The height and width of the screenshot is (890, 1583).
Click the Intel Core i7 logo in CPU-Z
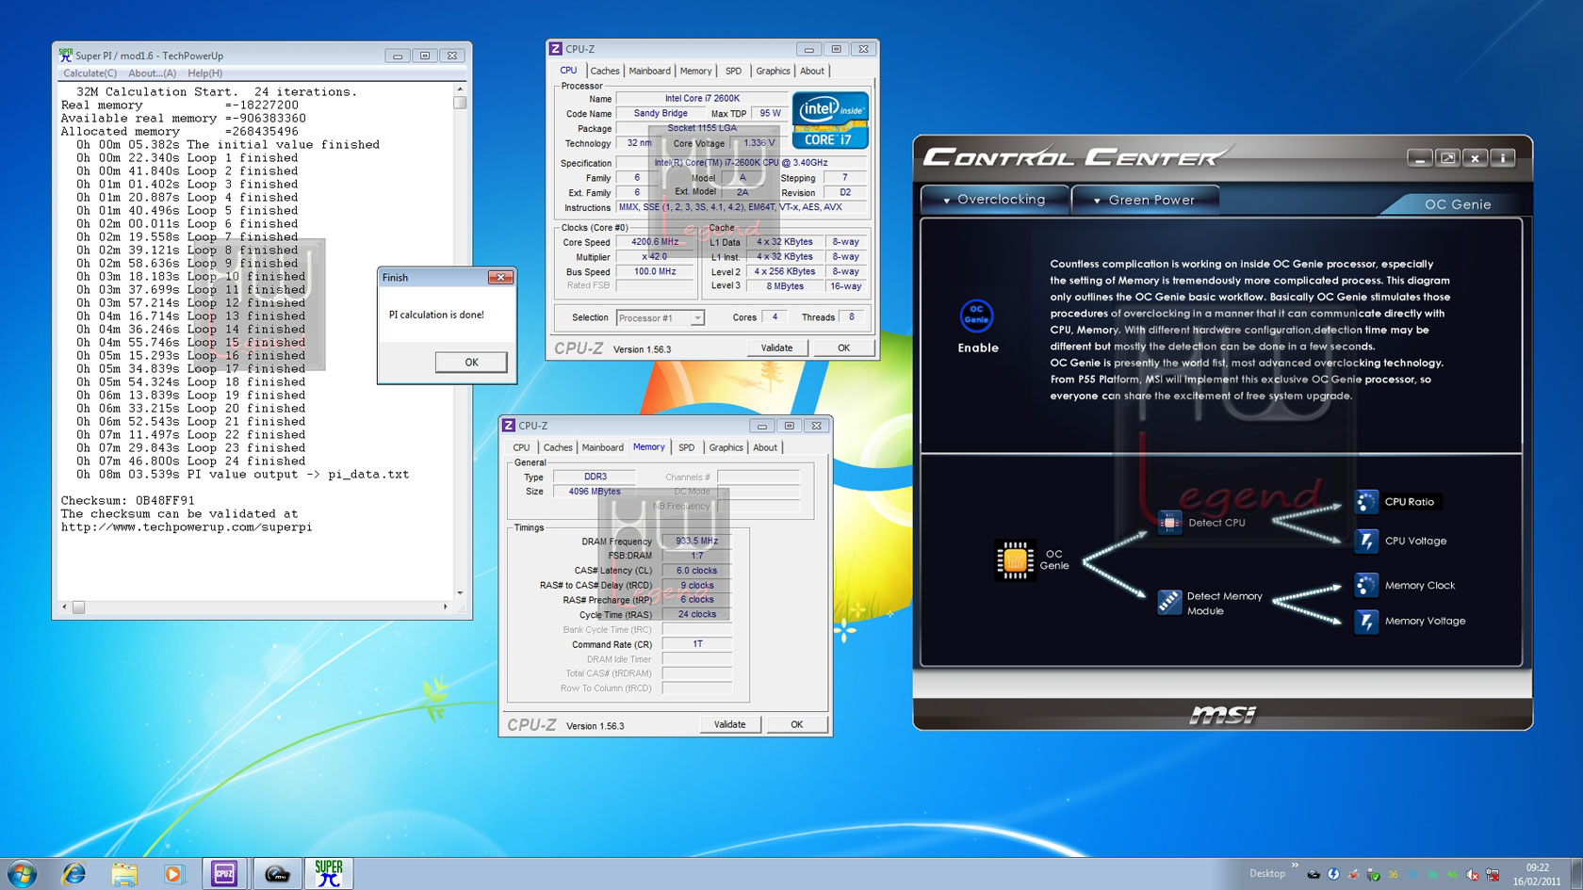coord(830,120)
